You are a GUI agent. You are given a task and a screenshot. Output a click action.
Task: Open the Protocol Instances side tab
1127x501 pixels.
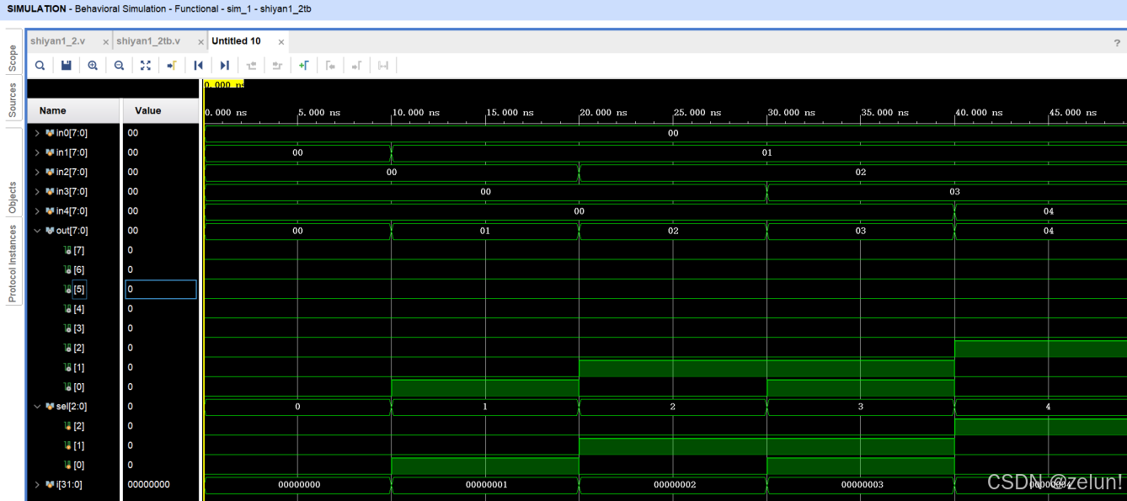tap(13, 263)
